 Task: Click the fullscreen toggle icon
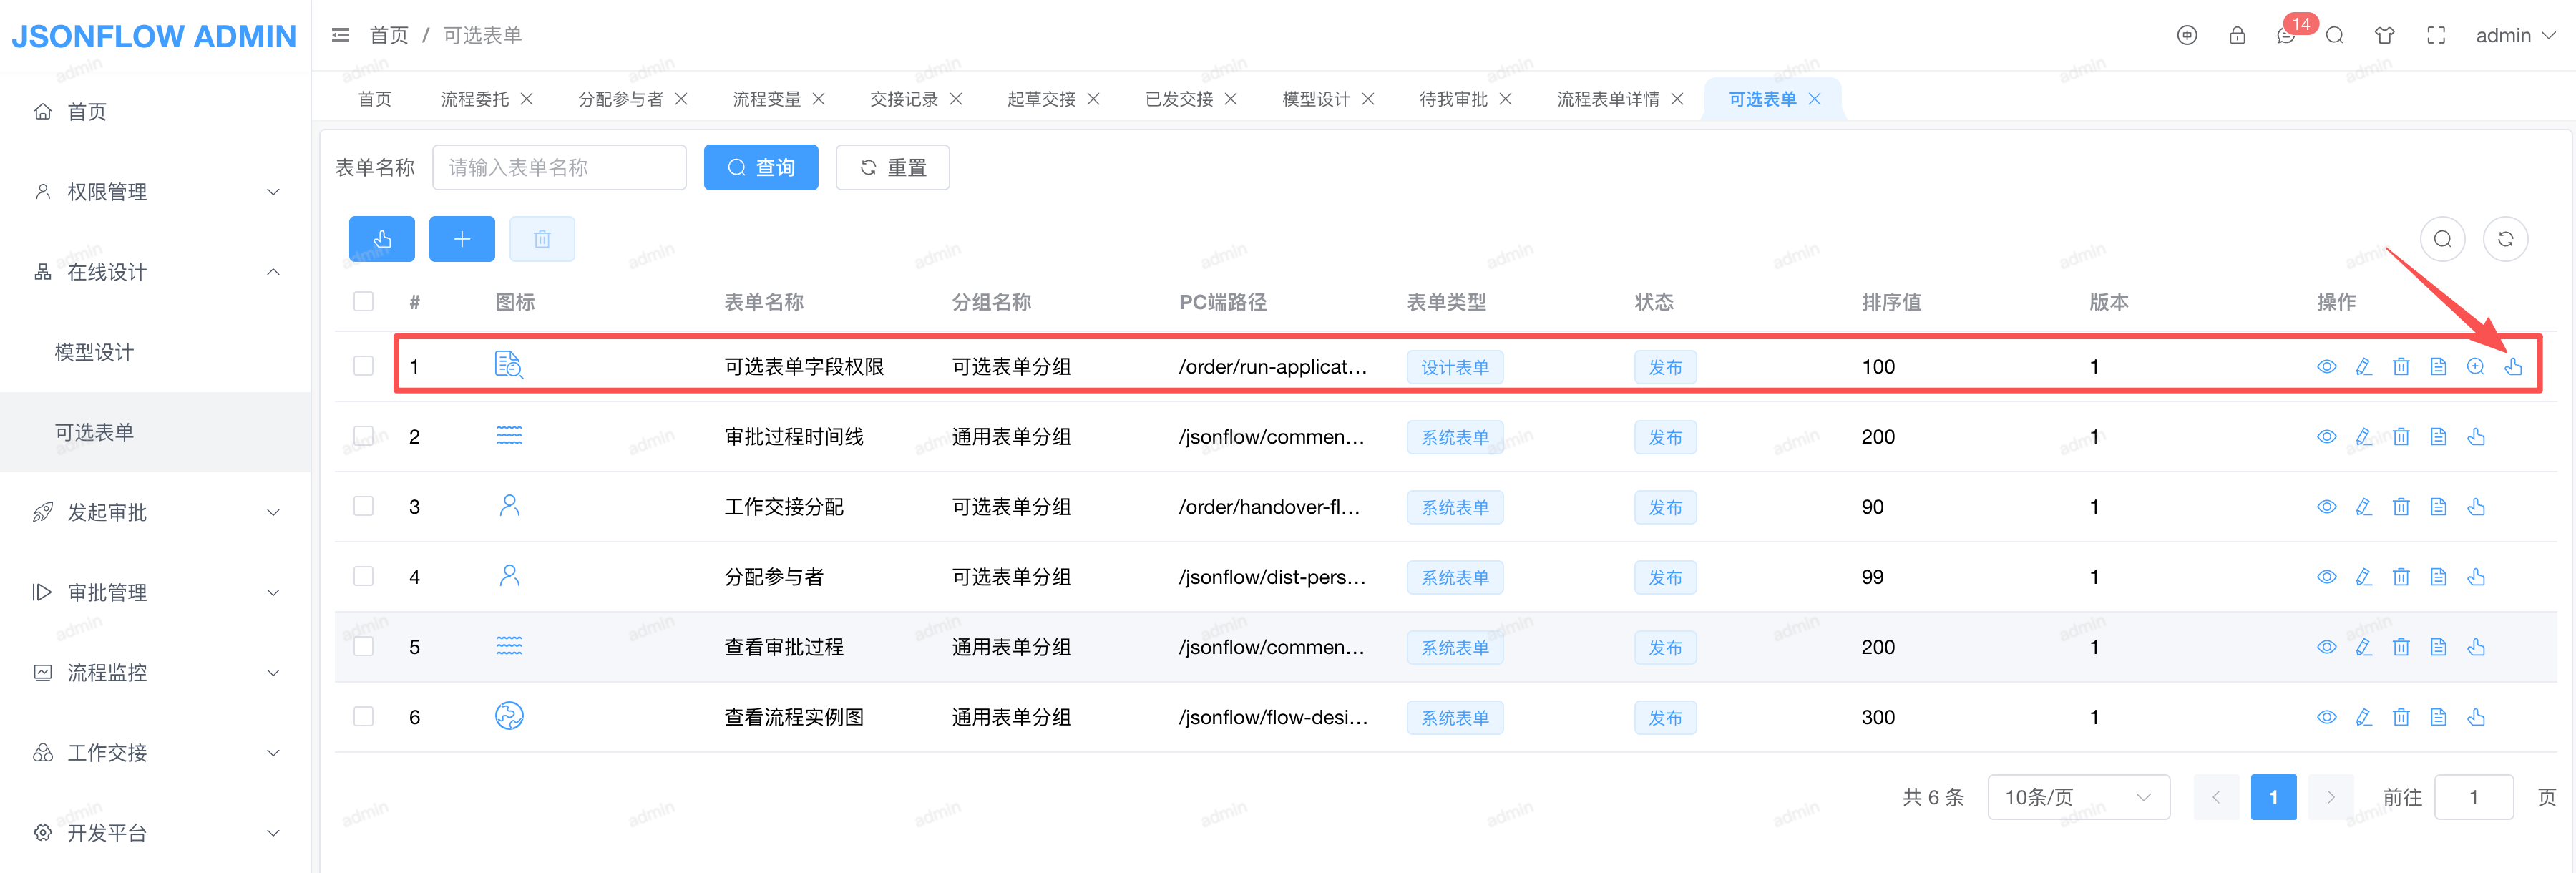point(2436,36)
